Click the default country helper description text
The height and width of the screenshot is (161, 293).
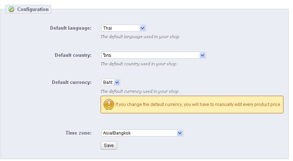(x=138, y=64)
